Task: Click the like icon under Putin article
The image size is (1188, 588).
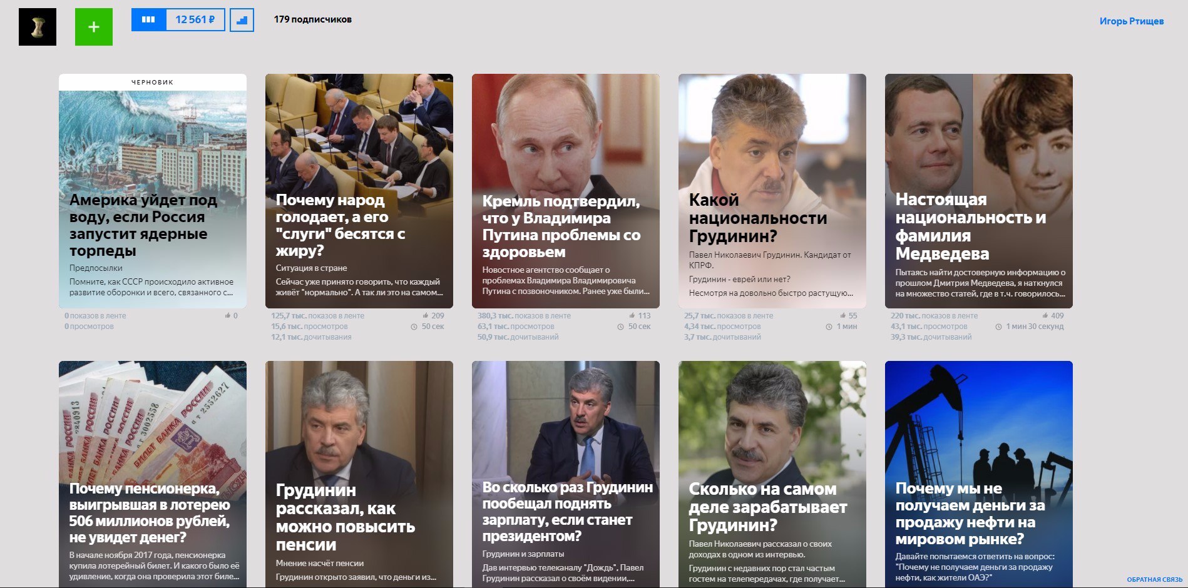Action: point(632,316)
